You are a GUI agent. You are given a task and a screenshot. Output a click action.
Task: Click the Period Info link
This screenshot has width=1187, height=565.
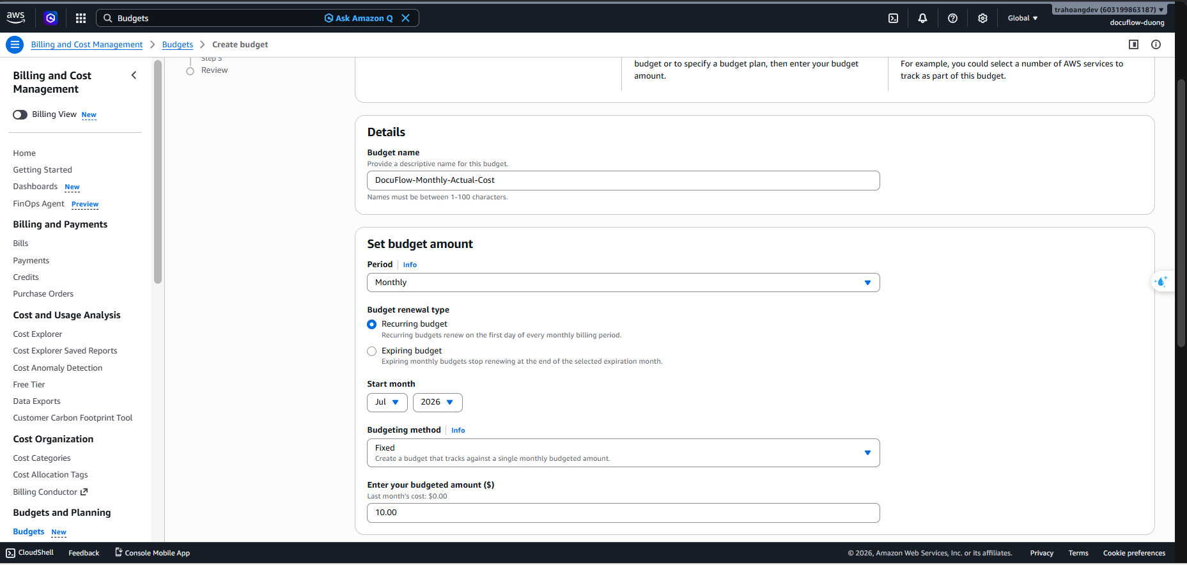[x=410, y=265]
